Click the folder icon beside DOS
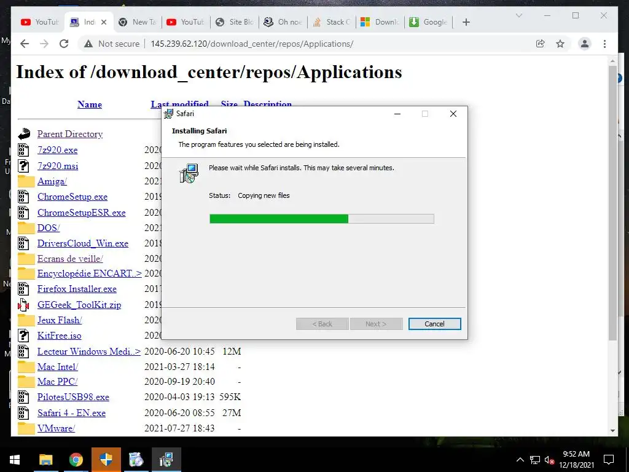Screen dimensions: 629x472 pyautogui.click(x=26, y=227)
